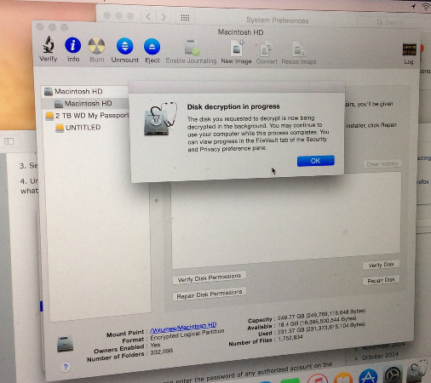
Task: Click the 'Encrypted Logical Partition' format value
Action: pos(187,334)
